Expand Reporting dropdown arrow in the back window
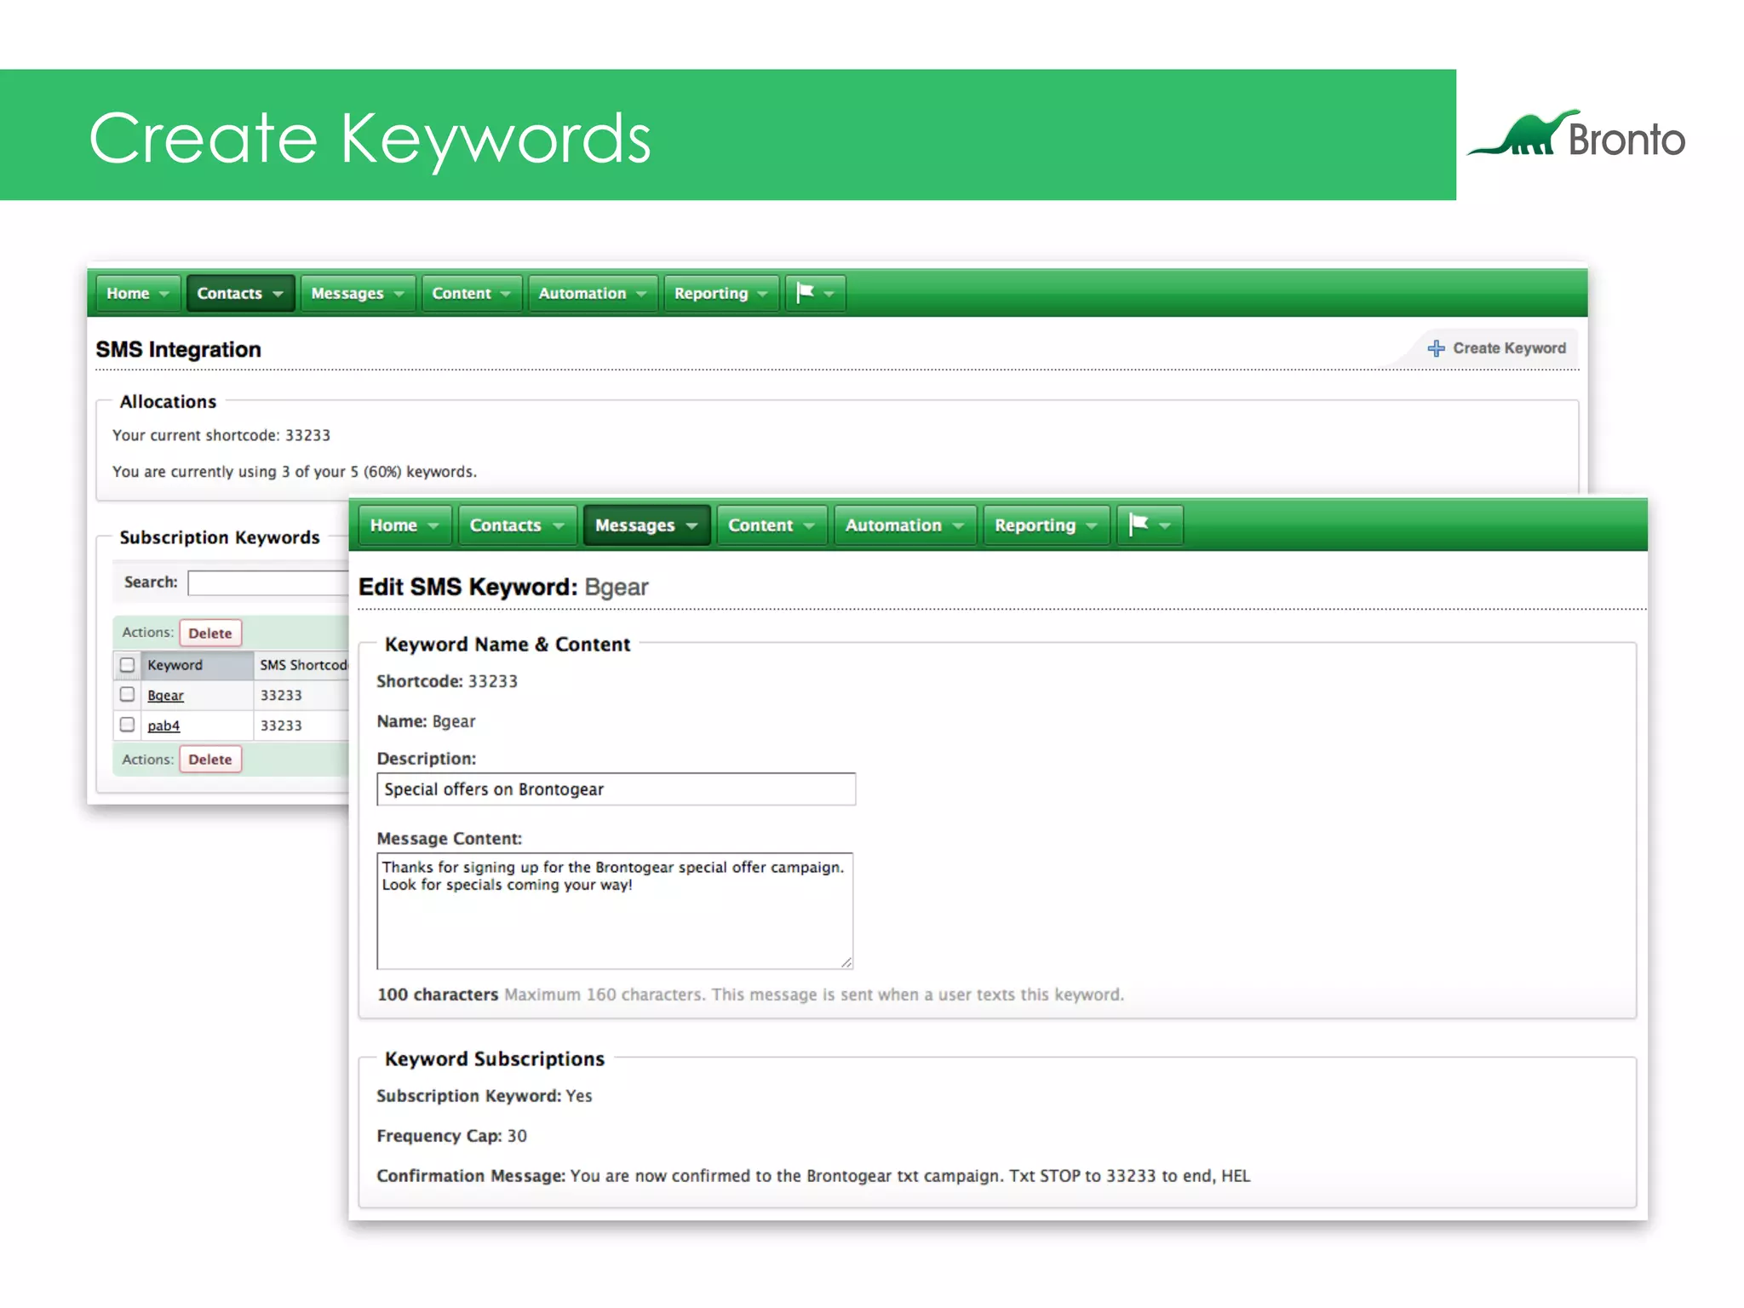 tap(762, 294)
